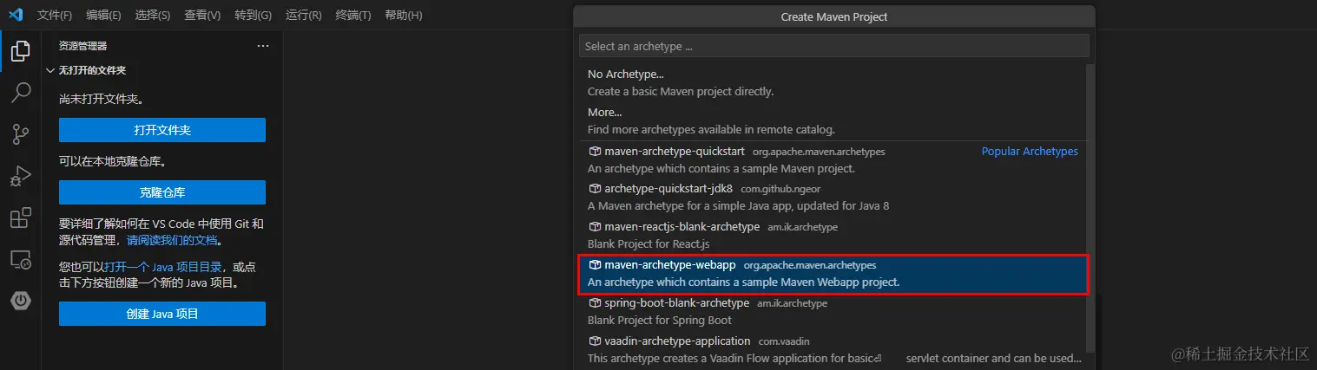Screen dimensions: 1317x370
Task: Open the 文件(F) menu
Action: click(x=55, y=16)
